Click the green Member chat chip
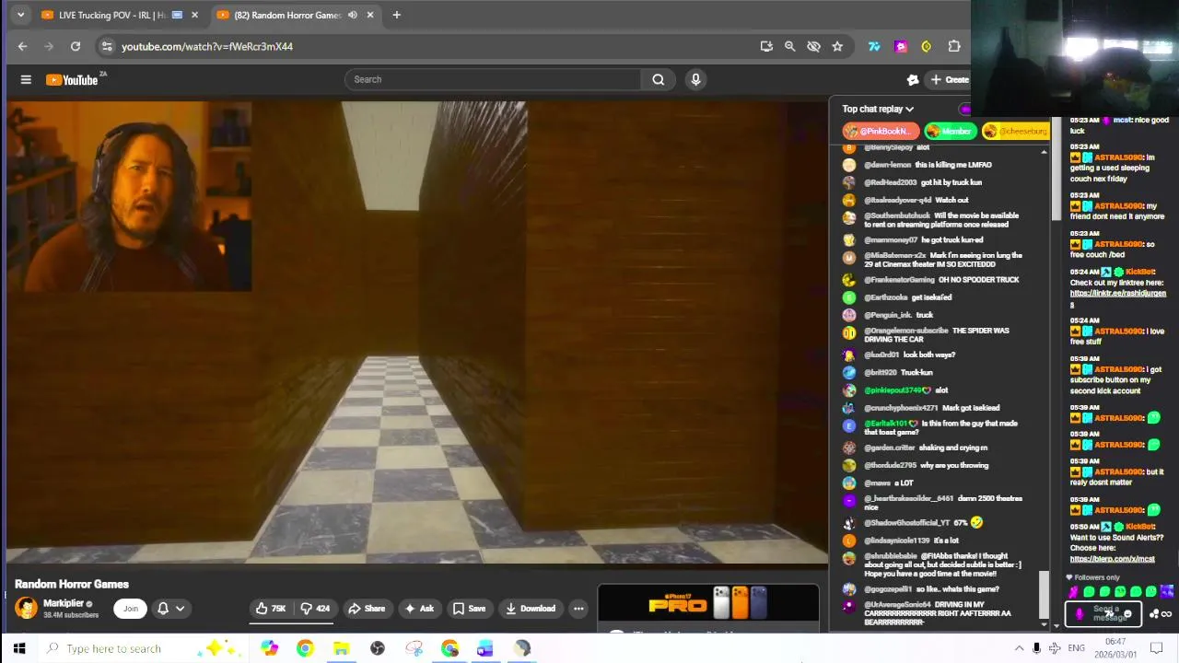This screenshot has width=1179, height=663. point(951,131)
